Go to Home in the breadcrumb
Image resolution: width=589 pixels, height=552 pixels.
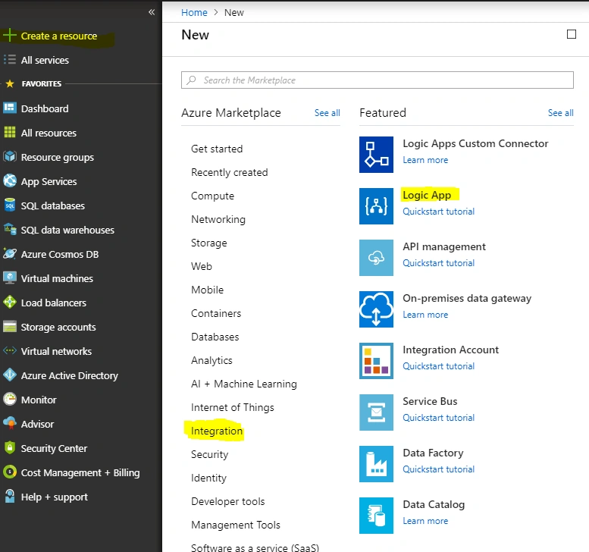click(194, 12)
